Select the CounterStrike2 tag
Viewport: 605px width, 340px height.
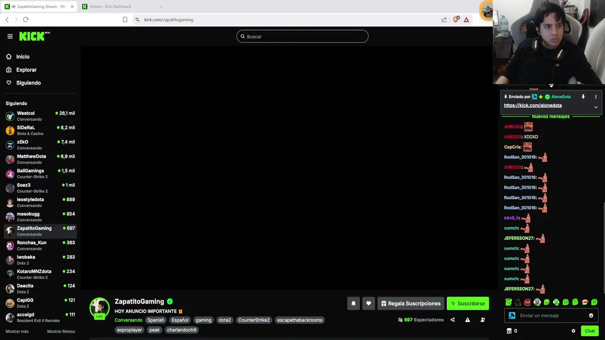coord(254,320)
